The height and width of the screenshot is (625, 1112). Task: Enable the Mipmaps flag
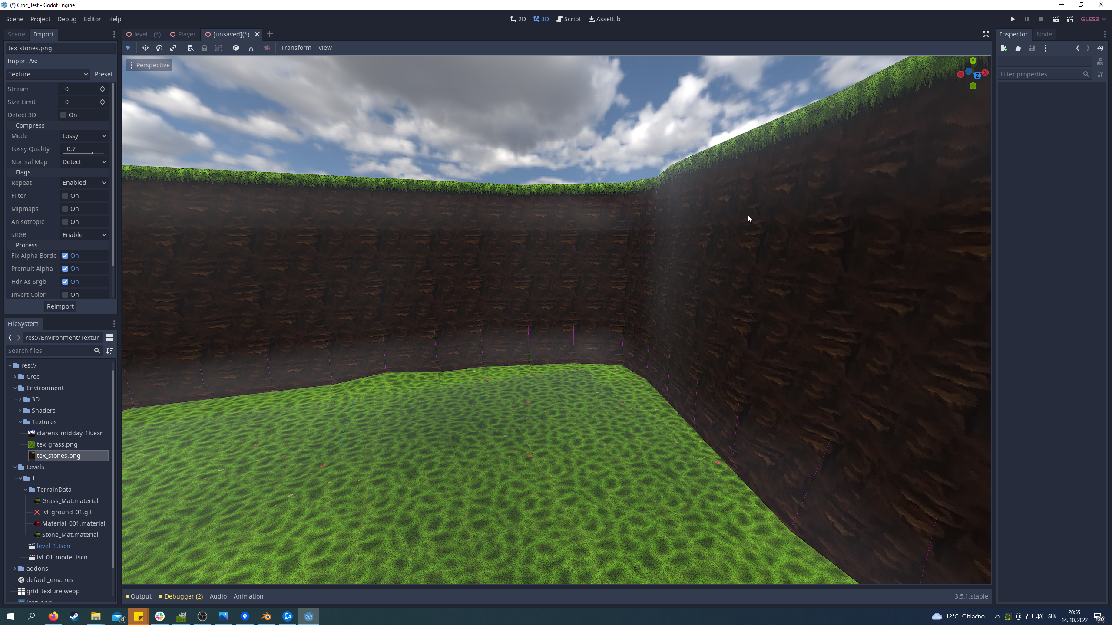pyautogui.click(x=65, y=209)
